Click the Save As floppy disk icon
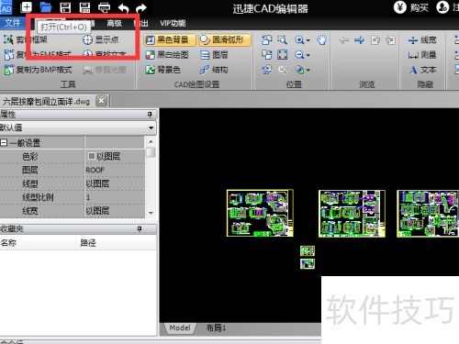 click(x=84, y=7)
